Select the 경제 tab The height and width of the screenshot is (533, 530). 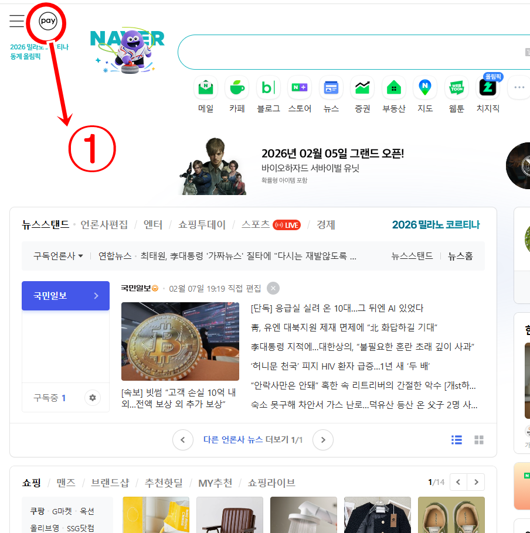pyautogui.click(x=326, y=225)
